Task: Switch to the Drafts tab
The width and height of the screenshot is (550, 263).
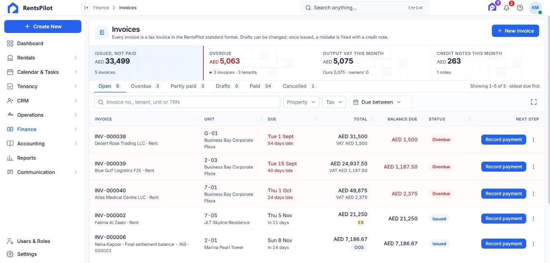Action: pos(227,86)
